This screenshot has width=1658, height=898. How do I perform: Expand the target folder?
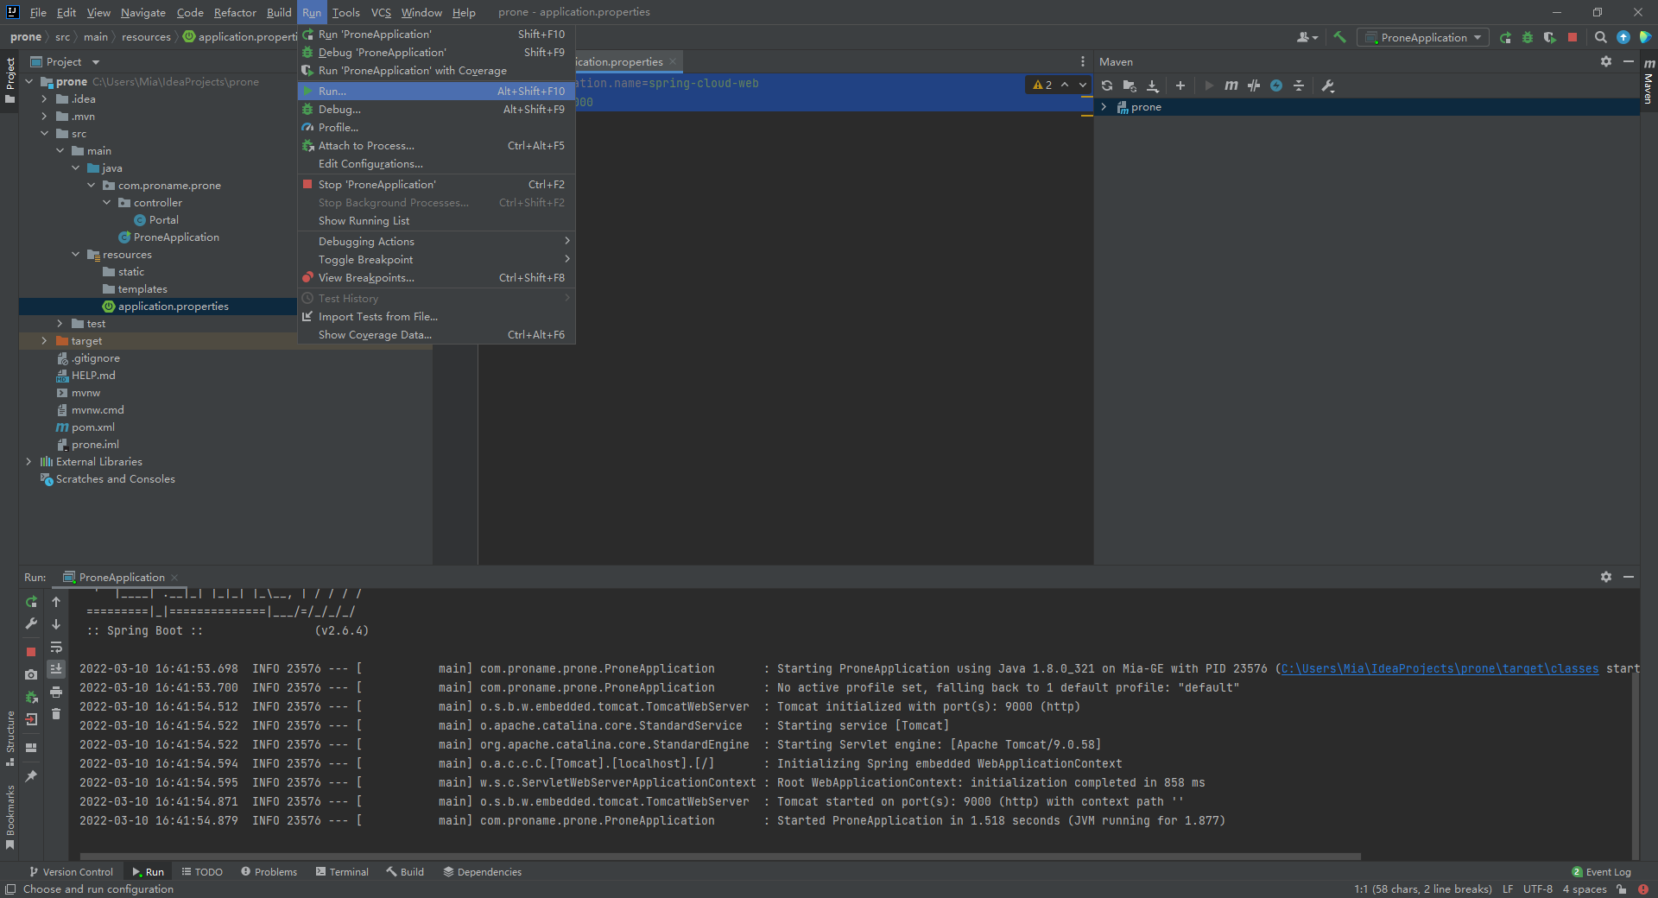[x=44, y=341]
